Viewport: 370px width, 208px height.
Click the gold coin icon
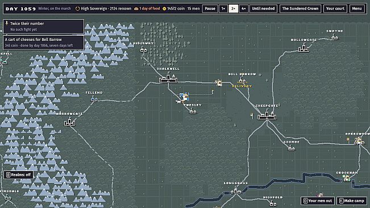[x=164, y=9]
